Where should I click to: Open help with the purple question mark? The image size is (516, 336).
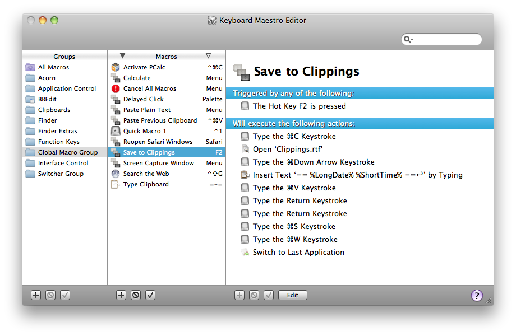(x=477, y=295)
